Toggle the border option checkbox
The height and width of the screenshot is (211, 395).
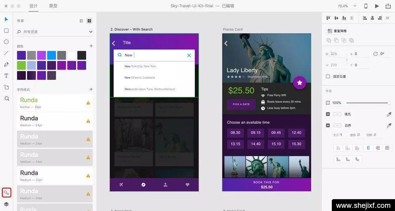coord(328,125)
